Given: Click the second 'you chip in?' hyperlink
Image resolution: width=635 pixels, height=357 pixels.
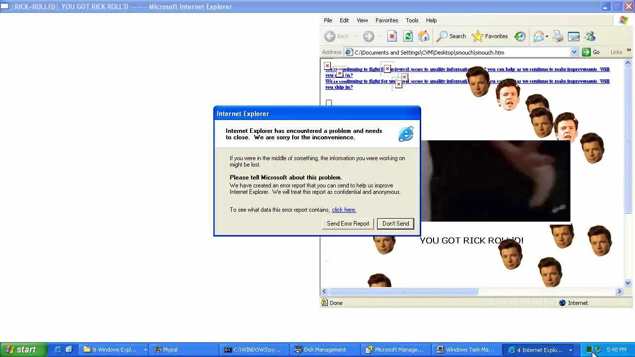Looking at the screenshot, I should [339, 87].
